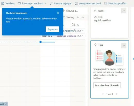Click the Tips lightbulb icon

click(95, 45)
